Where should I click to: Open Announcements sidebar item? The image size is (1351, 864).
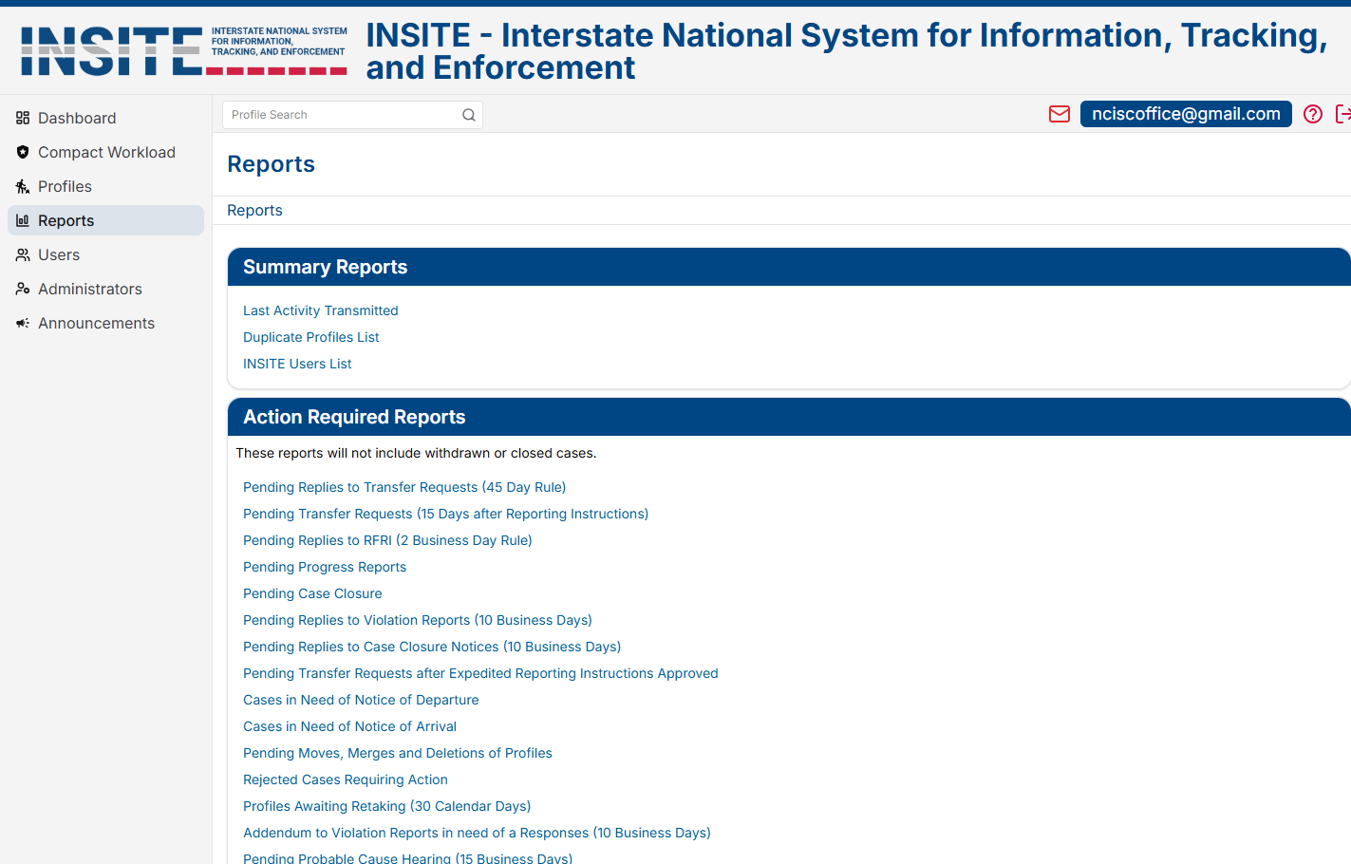(105, 323)
